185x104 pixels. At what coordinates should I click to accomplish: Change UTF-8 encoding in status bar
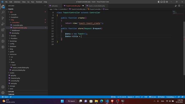(137, 97)
